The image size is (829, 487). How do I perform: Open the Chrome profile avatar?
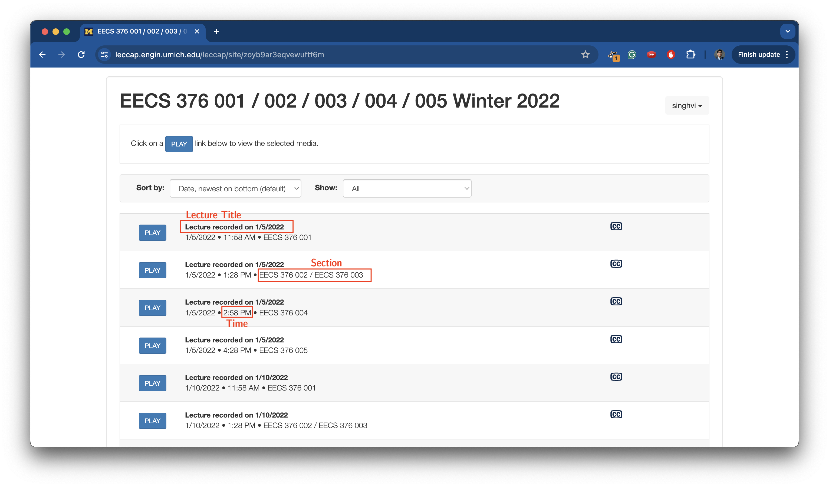click(x=719, y=55)
